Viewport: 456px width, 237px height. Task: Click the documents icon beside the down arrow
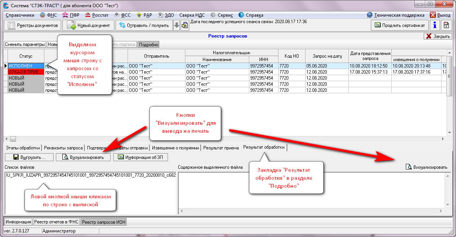tap(185, 26)
